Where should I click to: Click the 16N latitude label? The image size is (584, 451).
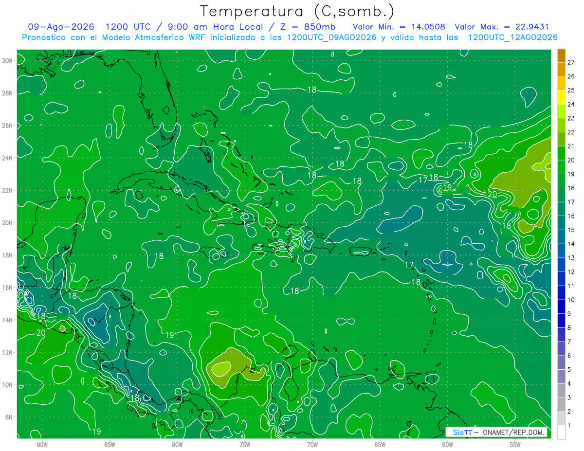click(7, 288)
